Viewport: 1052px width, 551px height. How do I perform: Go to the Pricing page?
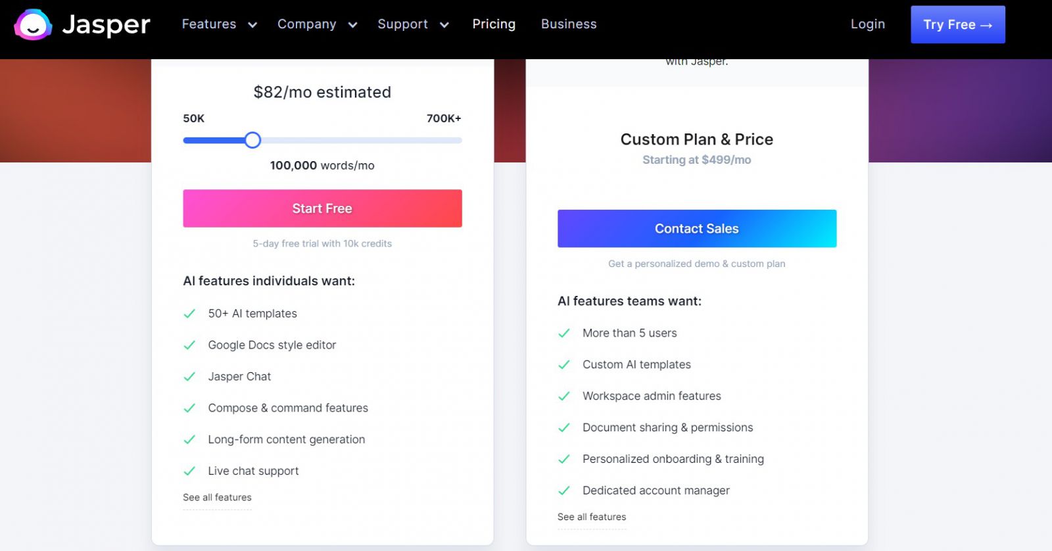pyautogui.click(x=494, y=24)
